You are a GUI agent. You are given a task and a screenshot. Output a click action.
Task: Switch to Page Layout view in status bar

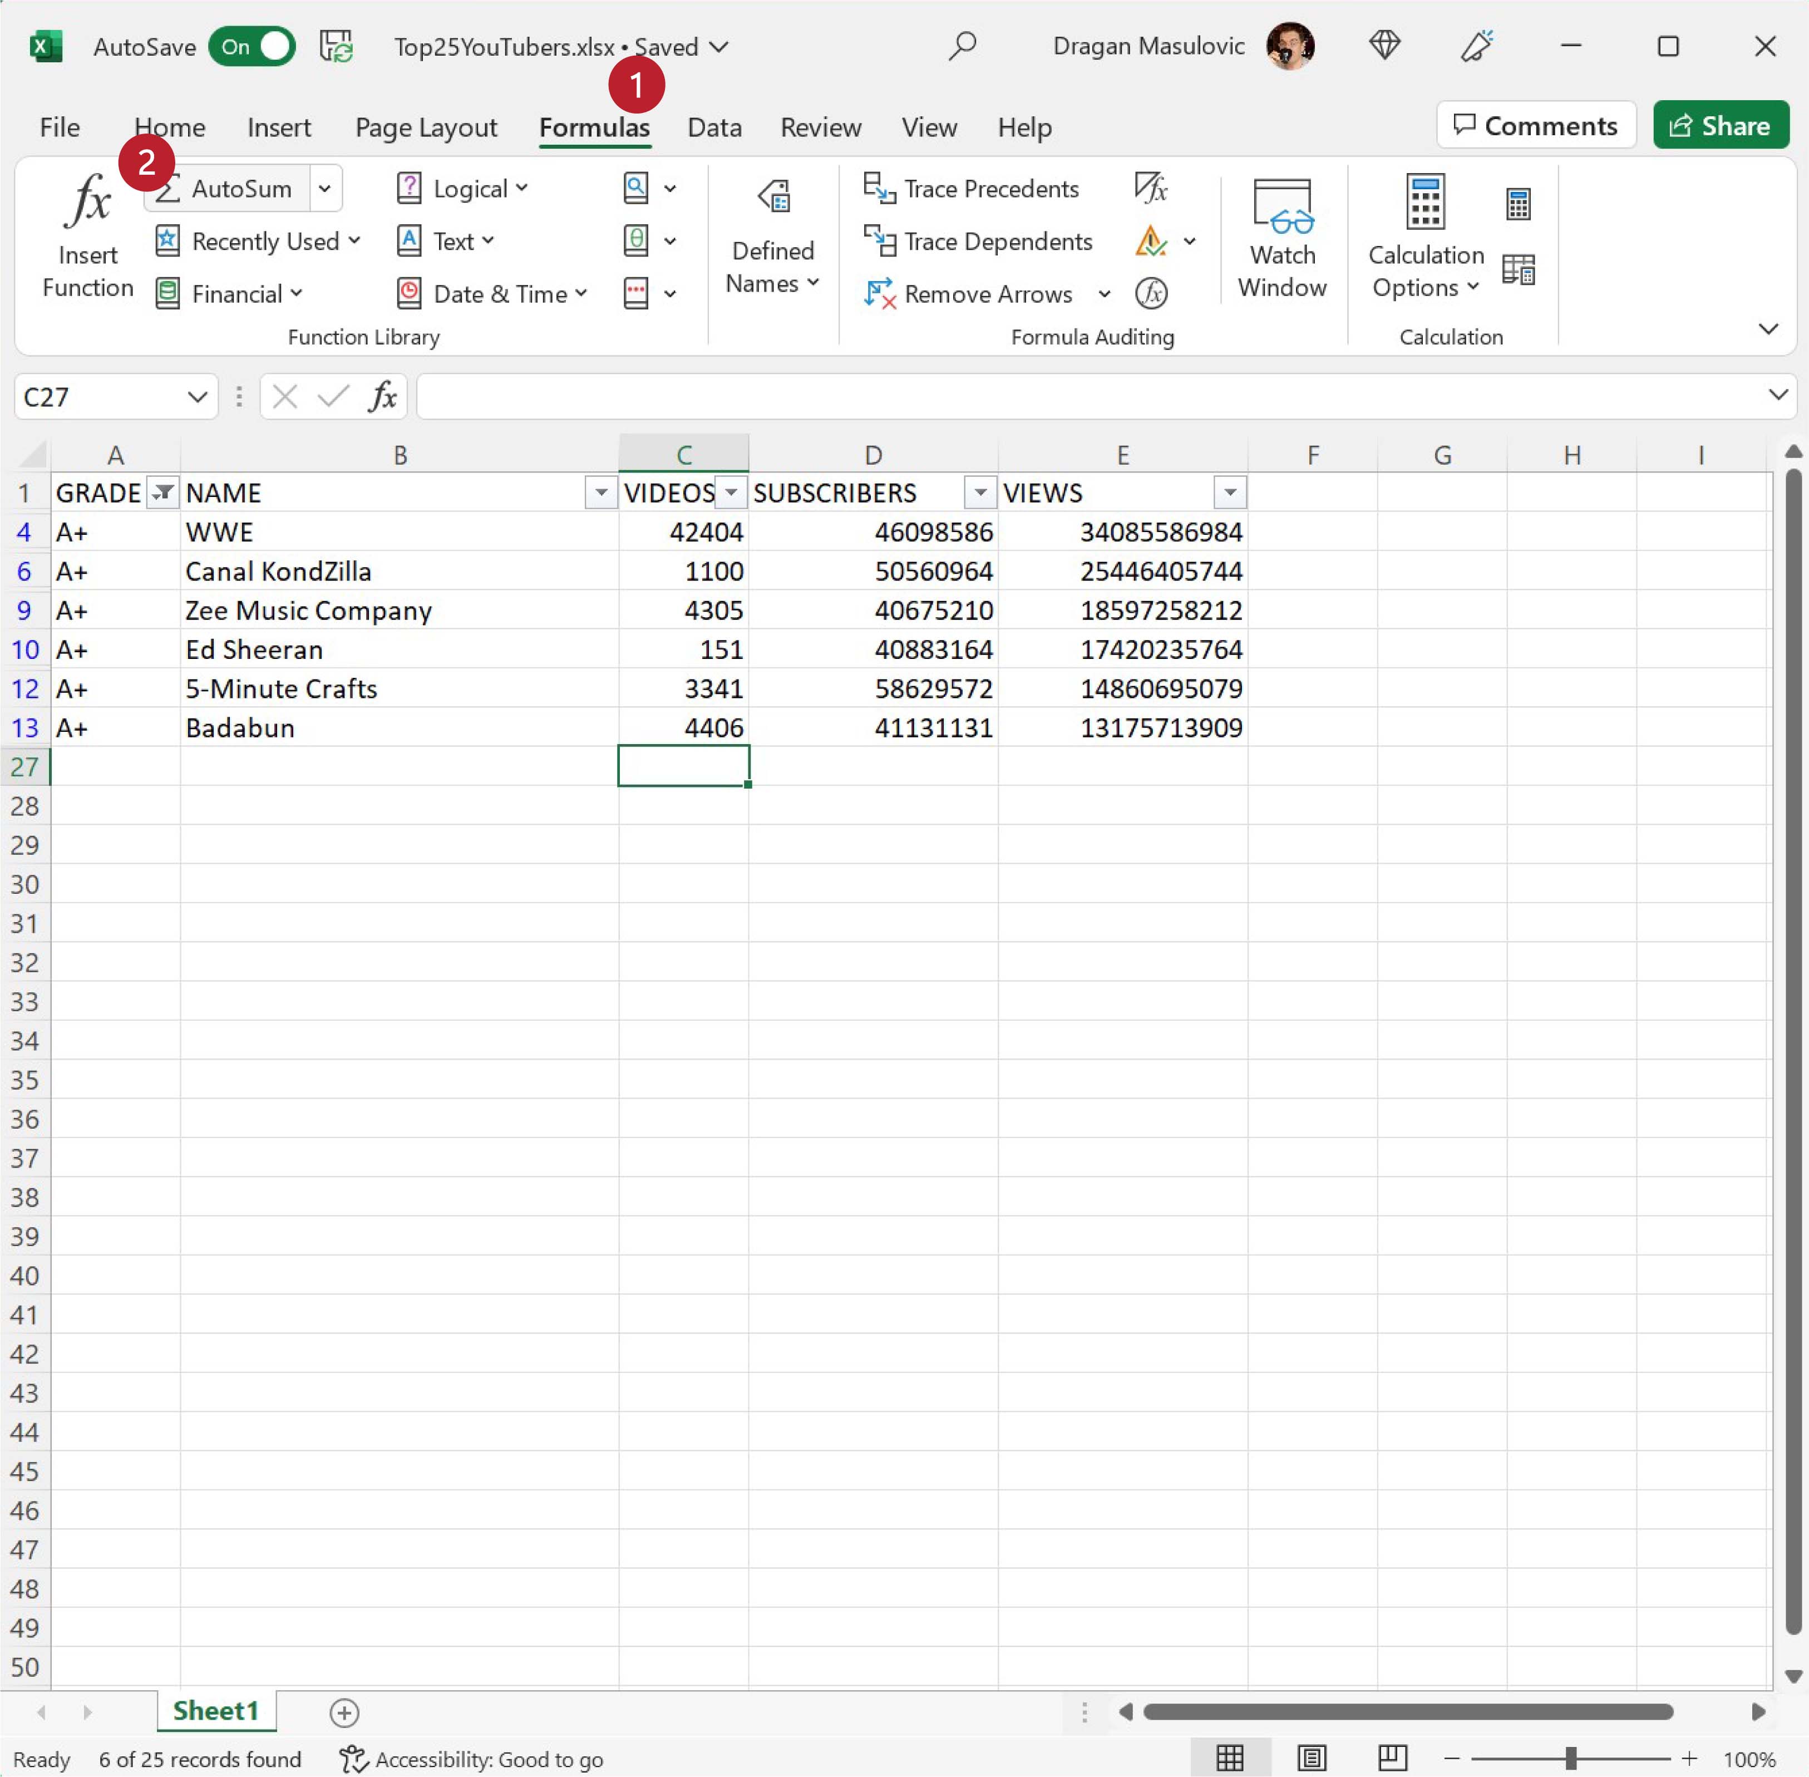click(1311, 1758)
